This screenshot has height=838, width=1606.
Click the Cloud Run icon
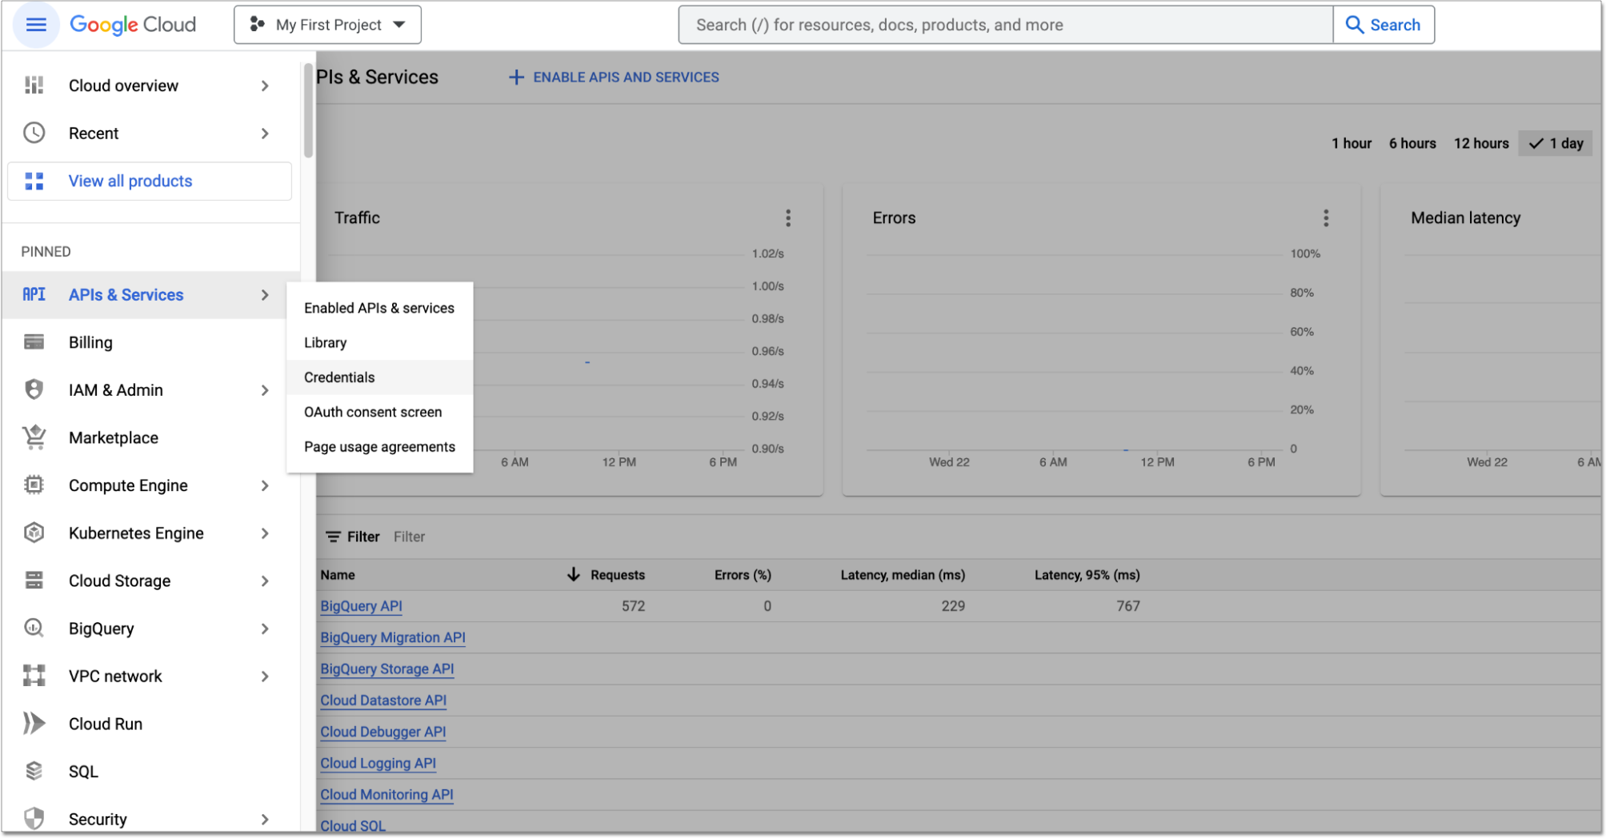coord(34,724)
